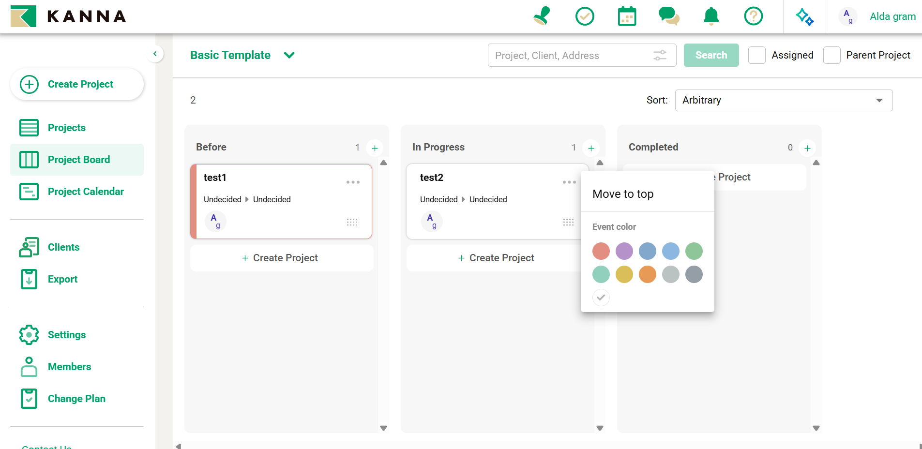Select the no-color checkmark option

point(601,298)
